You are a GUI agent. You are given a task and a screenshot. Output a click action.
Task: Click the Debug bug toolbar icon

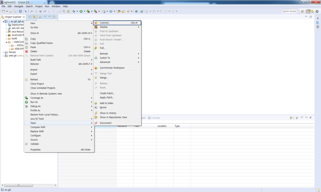(x=74, y=12)
